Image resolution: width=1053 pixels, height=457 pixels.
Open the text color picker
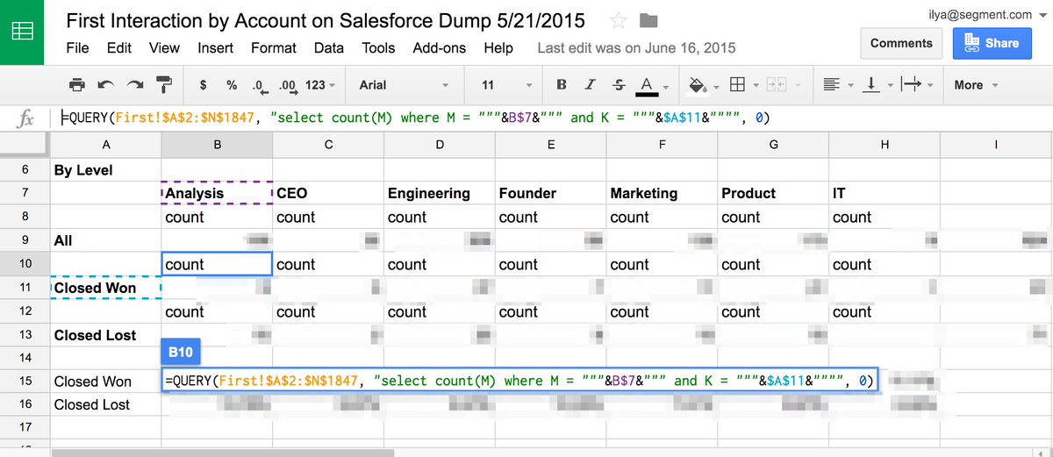(x=651, y=85)
